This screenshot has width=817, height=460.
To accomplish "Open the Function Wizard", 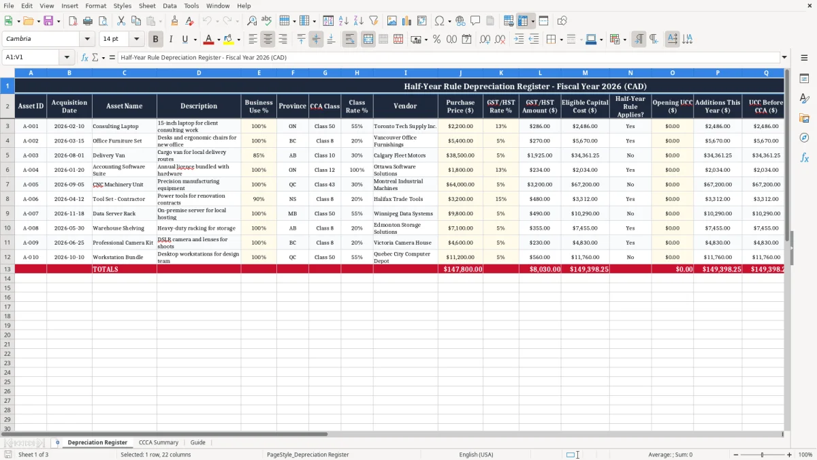I will click(x=84, y=57).
